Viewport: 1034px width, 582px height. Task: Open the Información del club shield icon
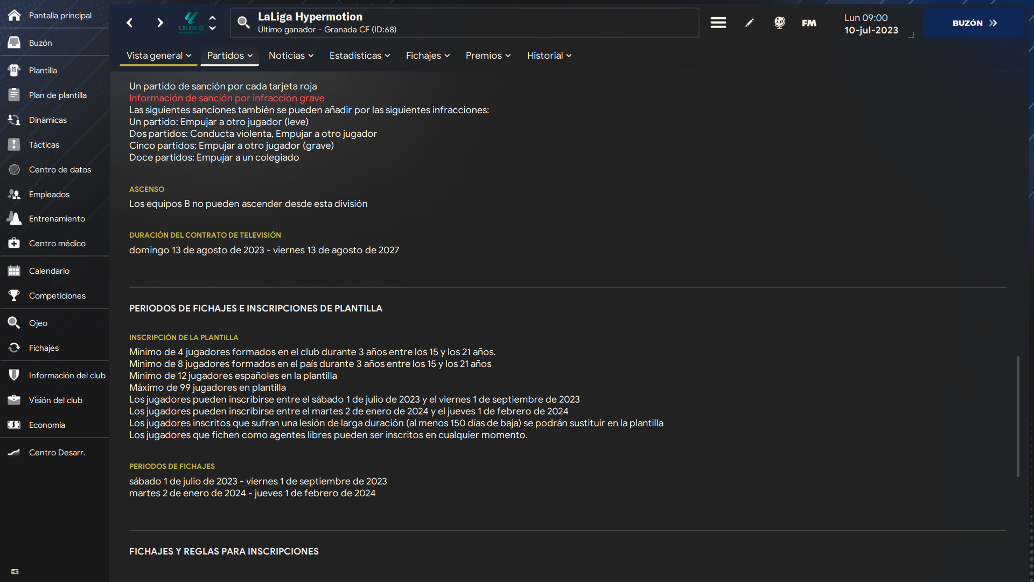(x=15, y=375)
